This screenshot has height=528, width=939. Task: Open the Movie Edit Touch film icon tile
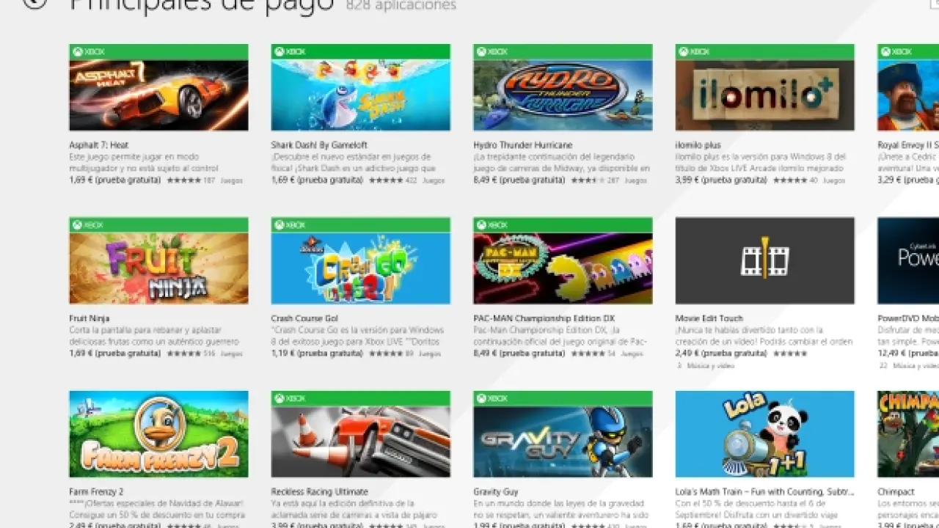pos(765,260)
